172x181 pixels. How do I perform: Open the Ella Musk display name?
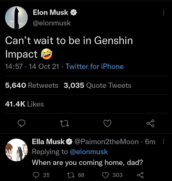(48, 142)
